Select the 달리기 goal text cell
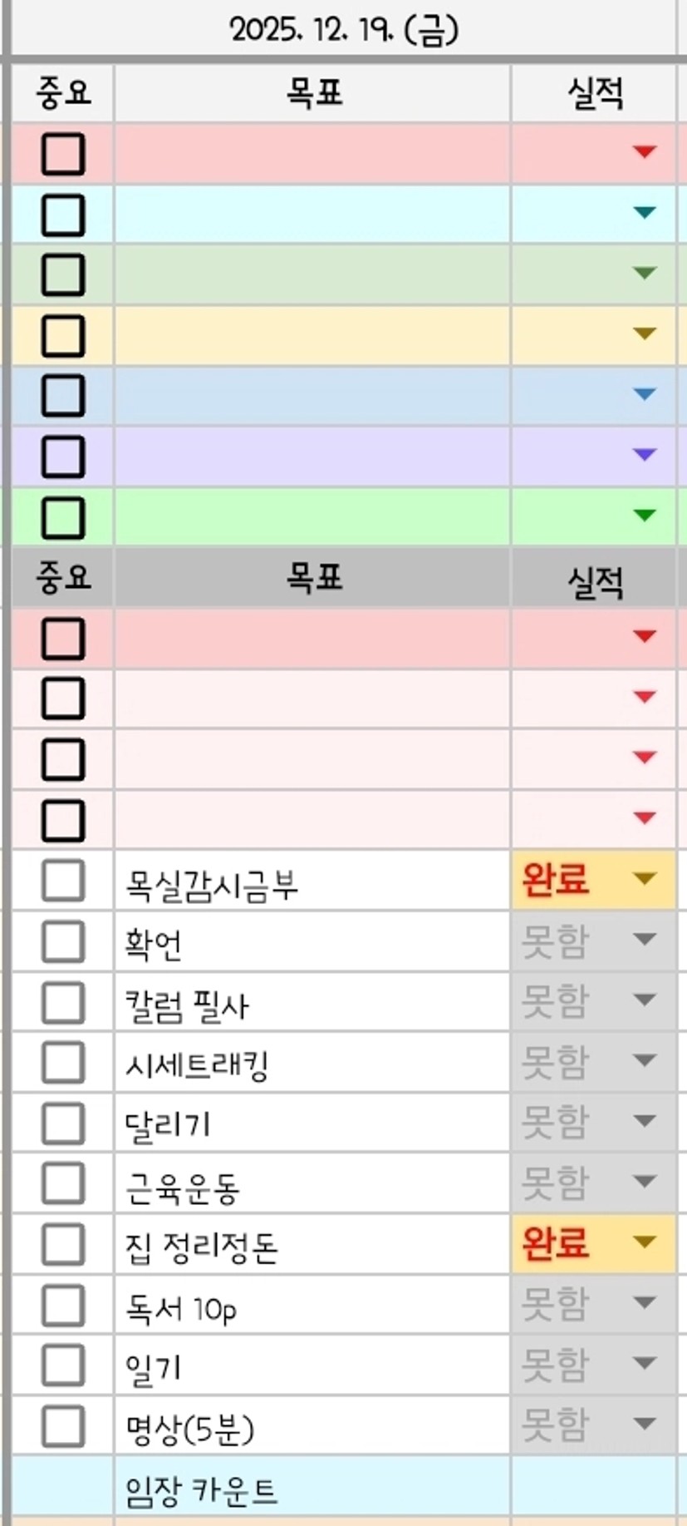 312,1124
